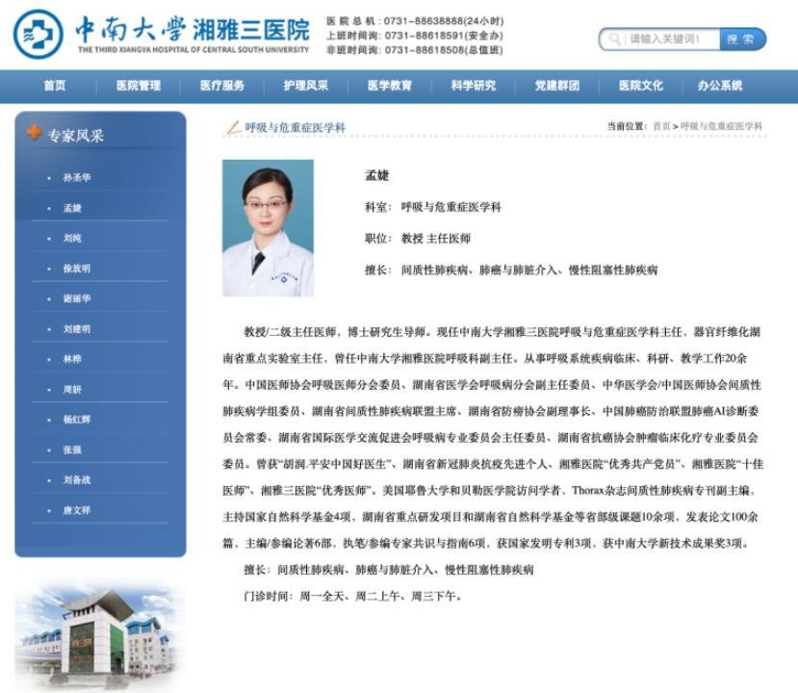The width and height of the screenshot is (798, 693).
Task: View expert 杨红辉 from the sidebar list
Action: 77,420
